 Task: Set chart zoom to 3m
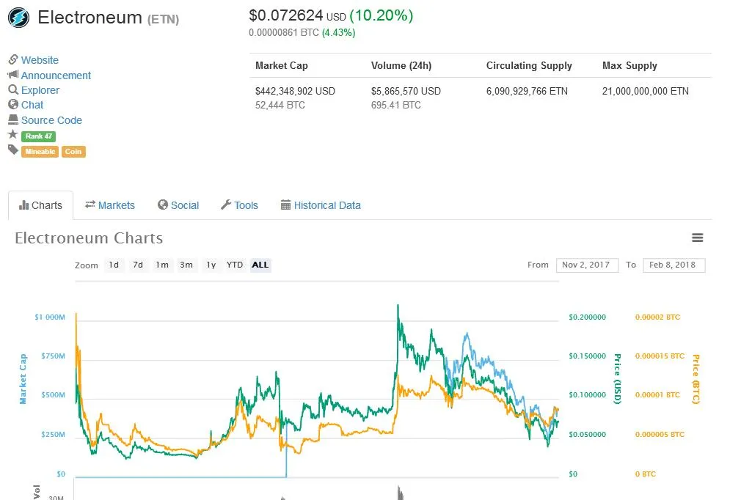click(186, 265)
